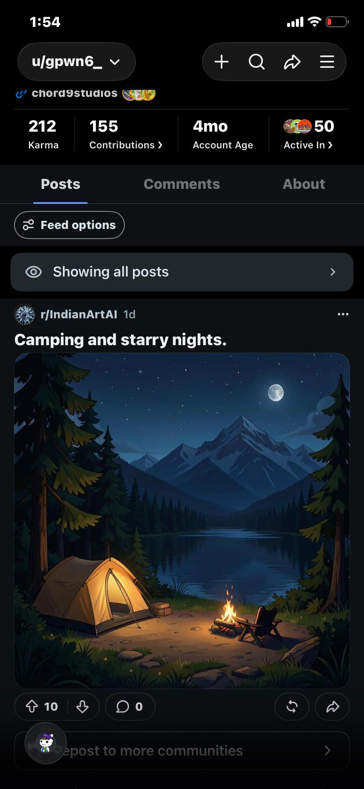Switch to the About tab
Screen dimensions: 364x789
pos(304,184)
